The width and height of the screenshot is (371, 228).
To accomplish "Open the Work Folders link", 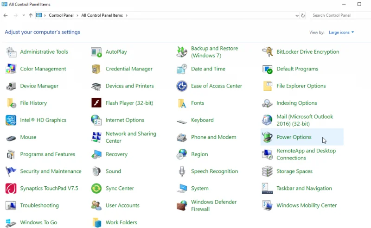I will pos(121,222).
